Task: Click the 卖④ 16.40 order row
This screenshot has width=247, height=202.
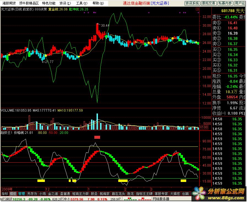Action: pos(225,28)
